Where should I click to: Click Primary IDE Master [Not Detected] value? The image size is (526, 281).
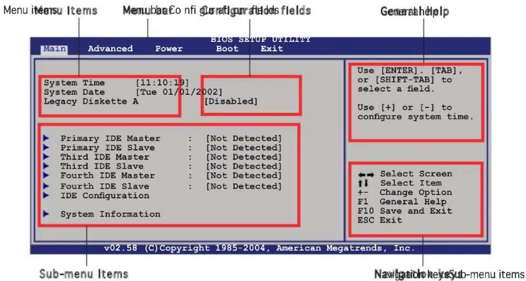pyautogui.click(x=244, y=138)
